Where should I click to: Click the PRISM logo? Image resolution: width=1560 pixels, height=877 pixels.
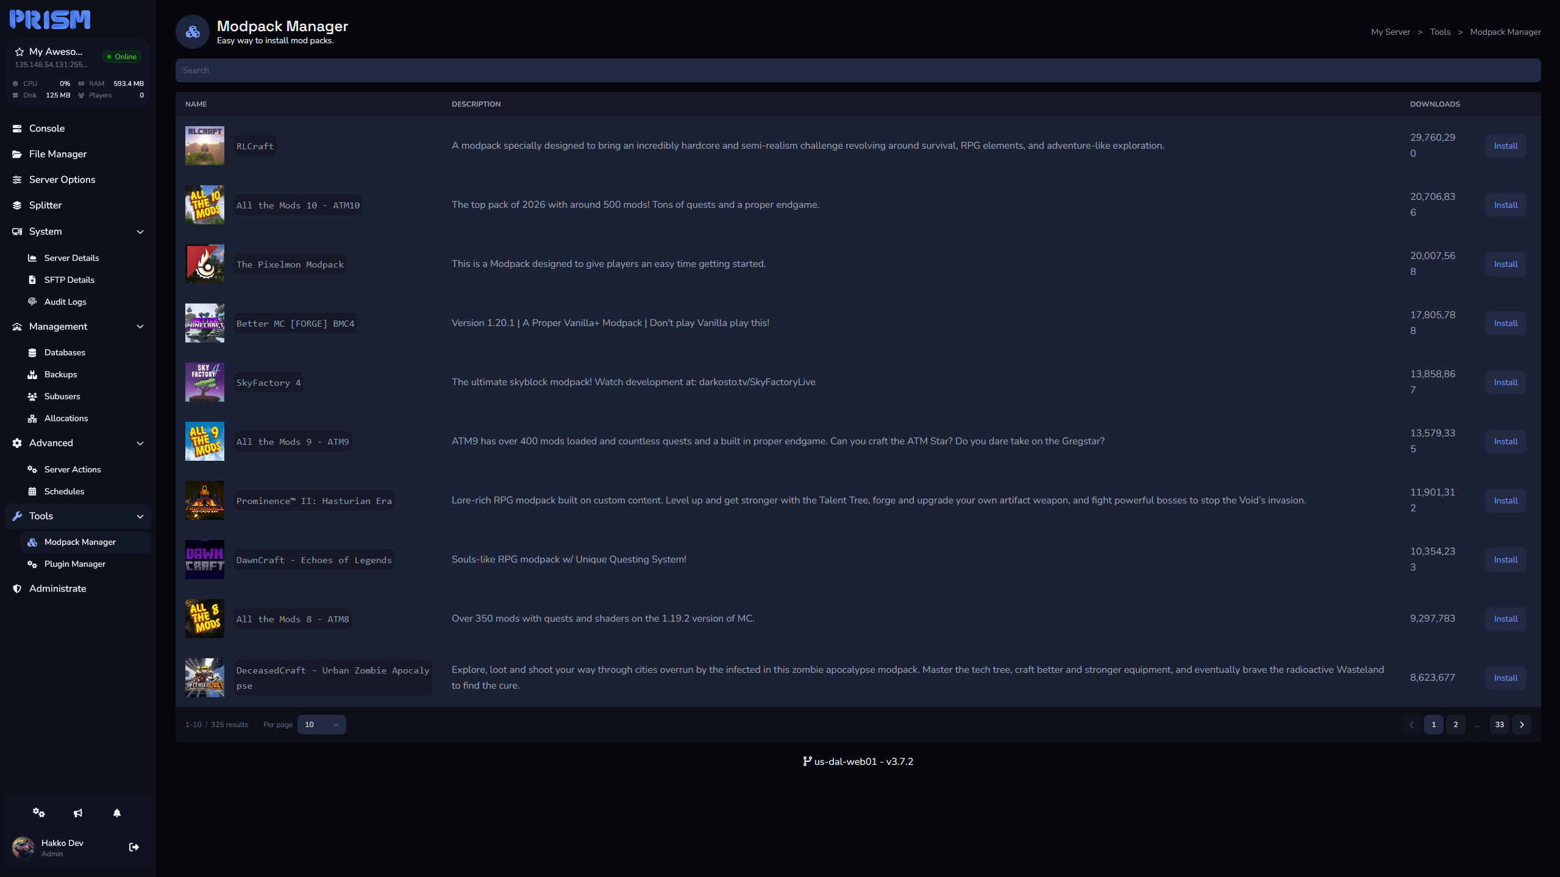pyautogui.click(x=50, y=20)
